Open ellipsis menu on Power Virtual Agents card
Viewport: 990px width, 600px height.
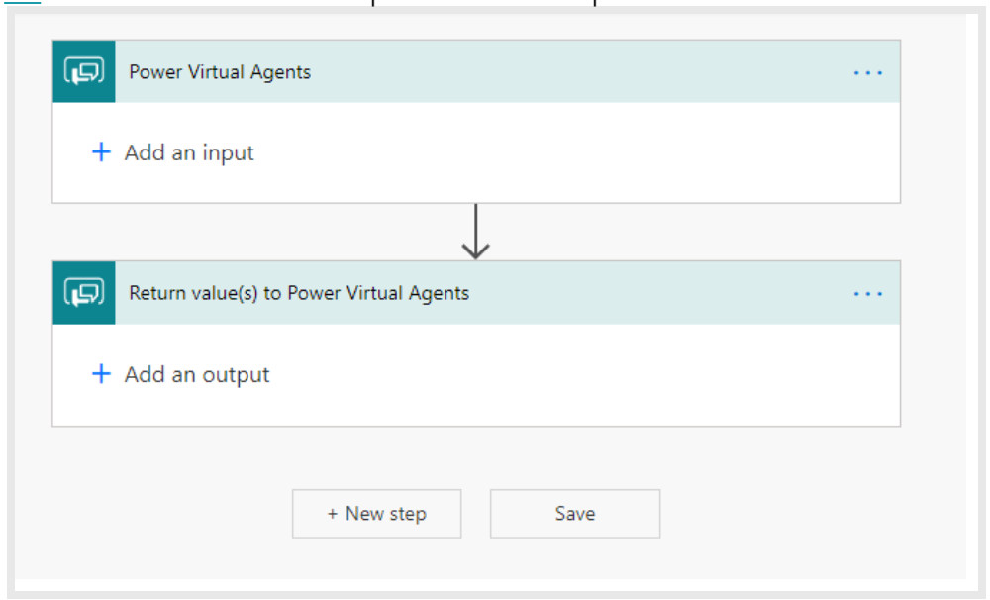(x=867, y=72)
